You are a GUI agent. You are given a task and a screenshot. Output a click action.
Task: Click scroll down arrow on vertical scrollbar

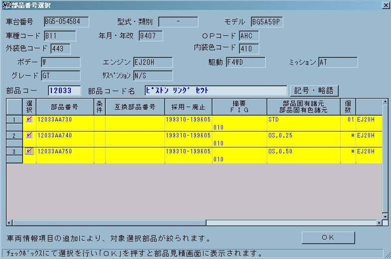(x=385, y=216)
